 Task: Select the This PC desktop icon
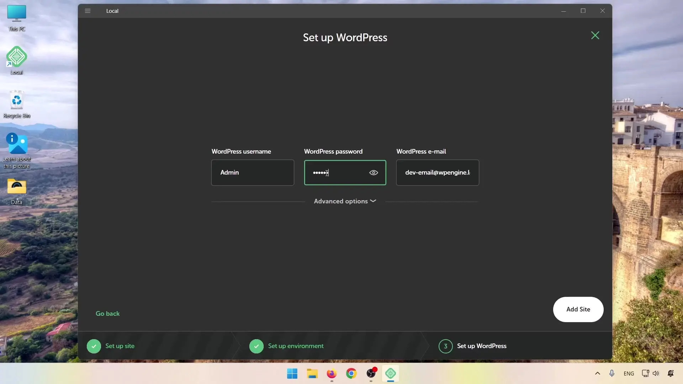pos(17,18)
